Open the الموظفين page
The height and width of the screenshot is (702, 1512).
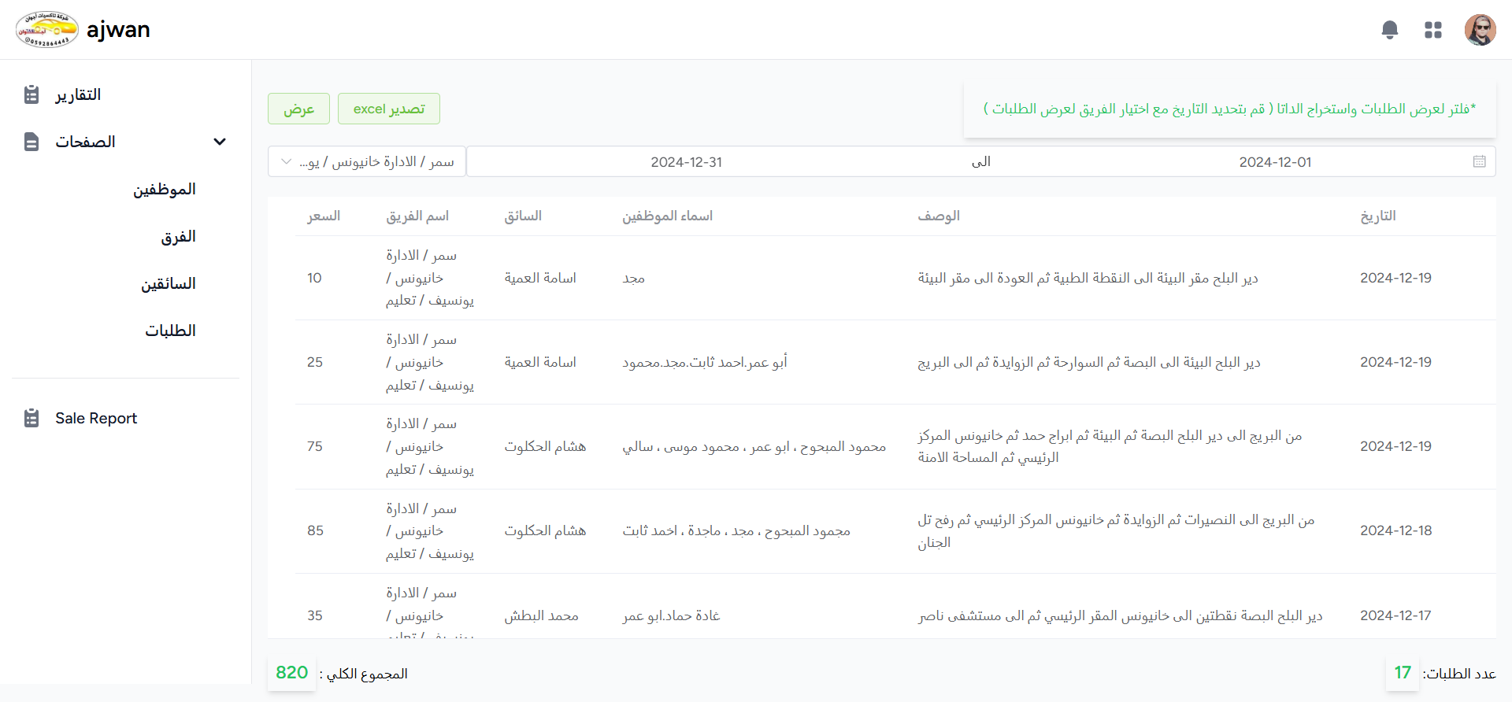(x=164, y=190)
